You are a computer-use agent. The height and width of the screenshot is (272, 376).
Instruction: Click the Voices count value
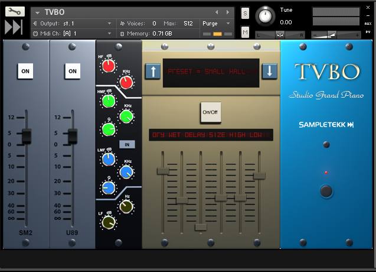pyautogui.click(x=154, y=24)
